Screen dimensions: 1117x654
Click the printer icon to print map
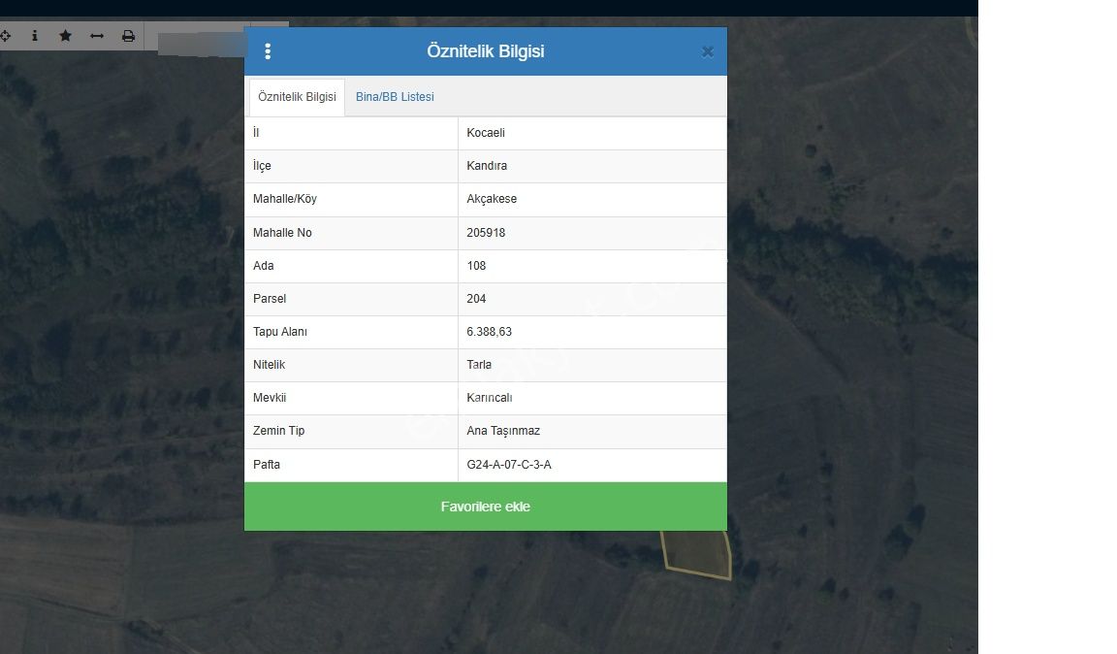[x=128, y=36]
